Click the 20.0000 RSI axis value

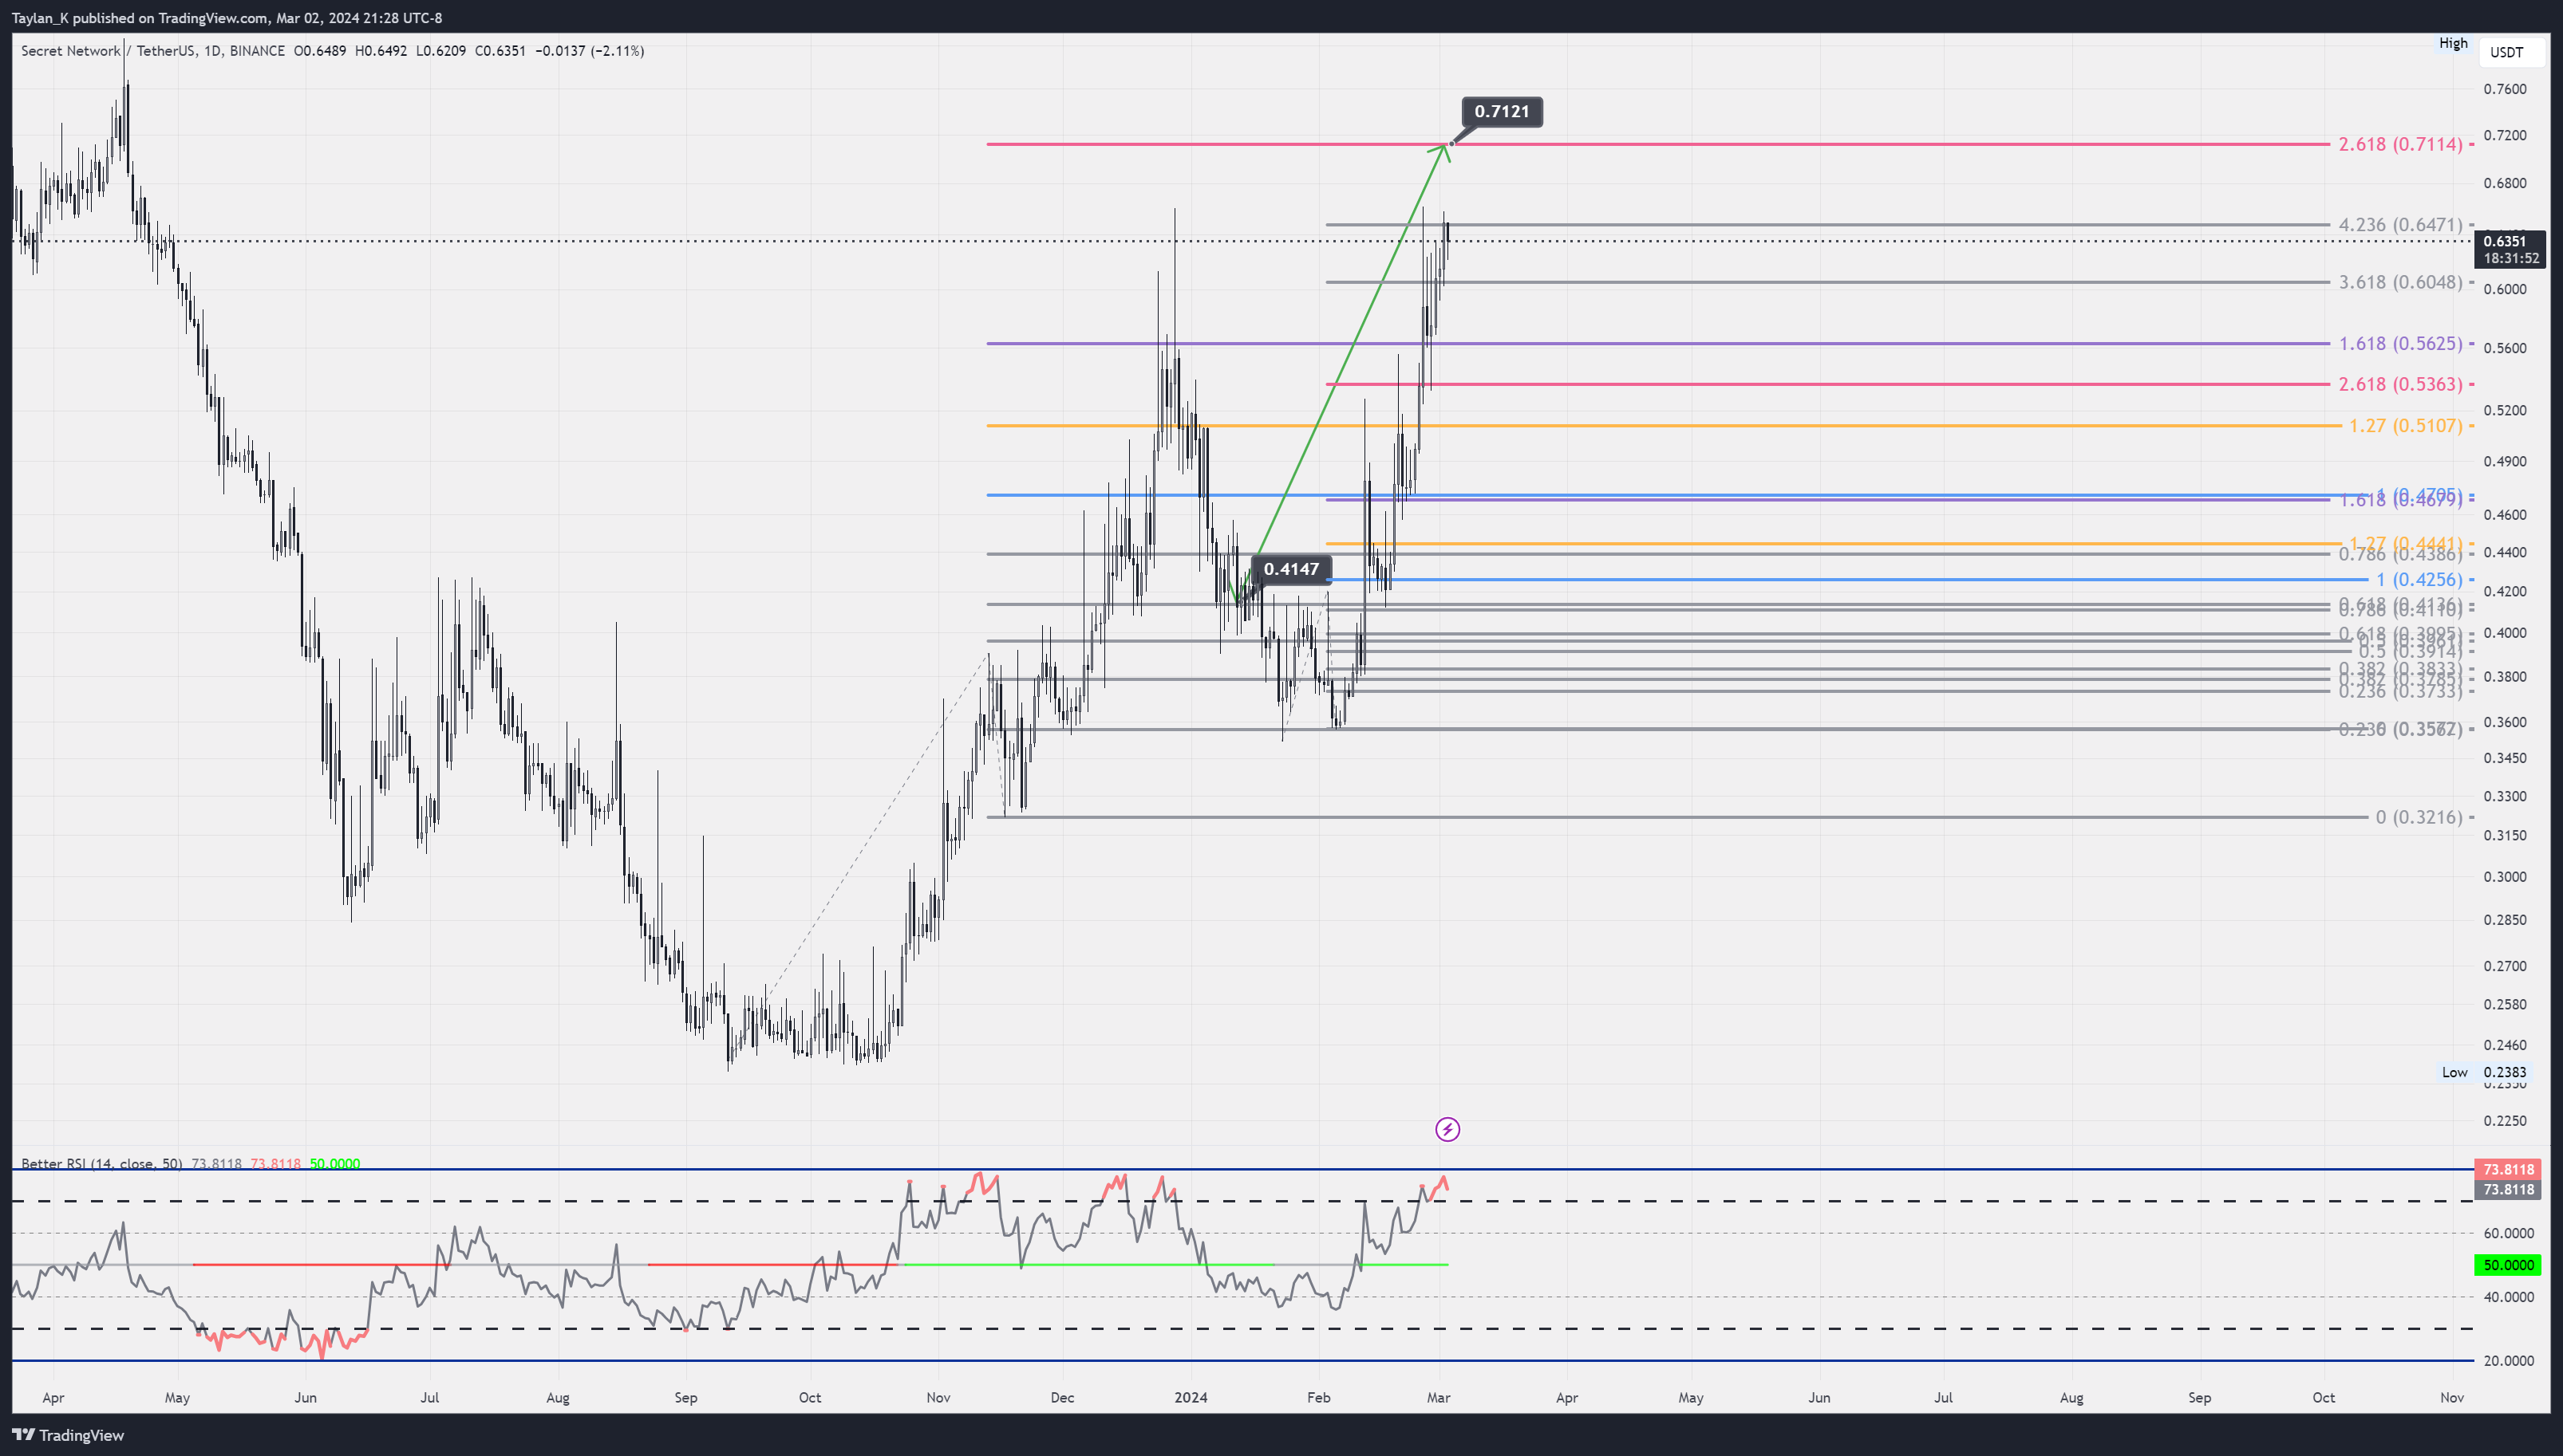(2508, 1361)
